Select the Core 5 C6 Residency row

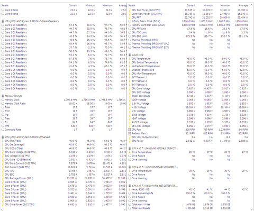[x=63, y=88]
